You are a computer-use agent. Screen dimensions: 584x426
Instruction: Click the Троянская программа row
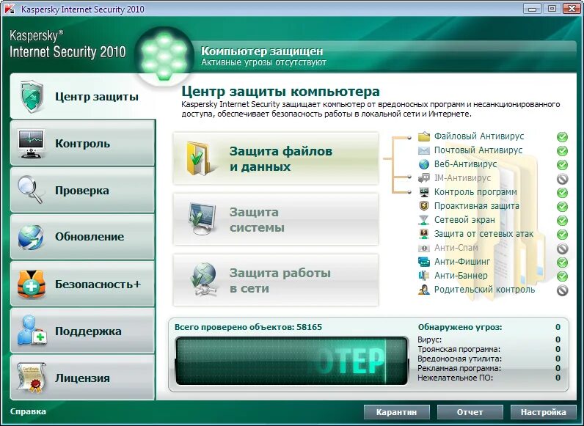(x=489, y=349)
